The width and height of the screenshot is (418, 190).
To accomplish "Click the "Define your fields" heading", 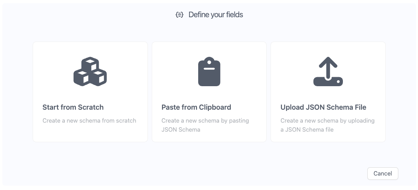I will [x=216, y=15].
